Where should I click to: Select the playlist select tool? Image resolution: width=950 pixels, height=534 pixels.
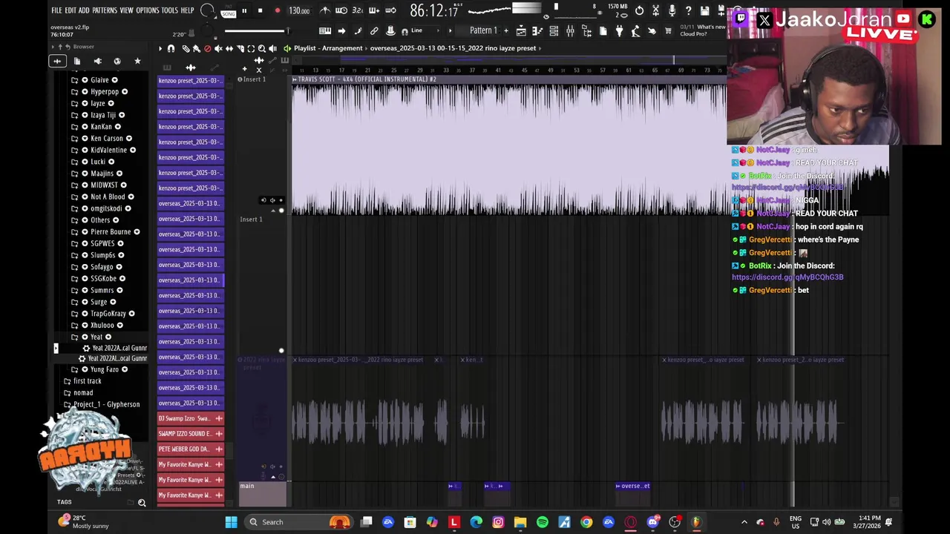pos(251,48)
